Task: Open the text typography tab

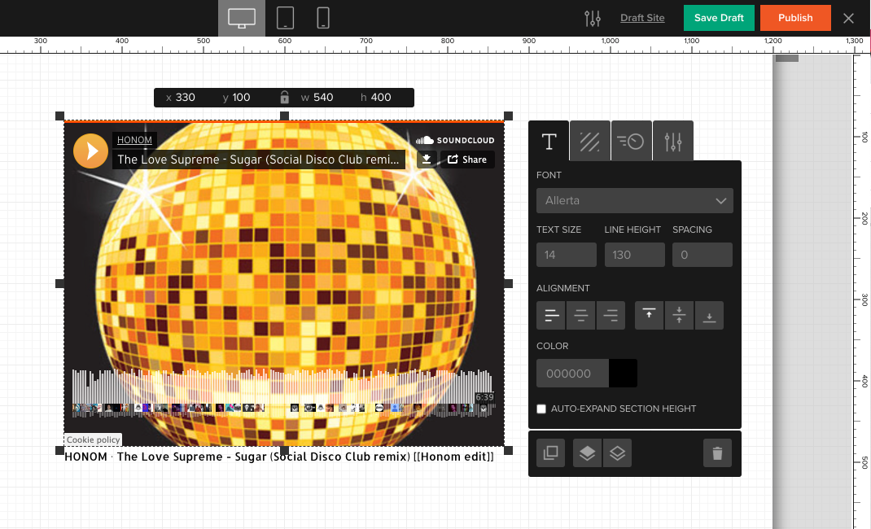Action: click(549, 142)
